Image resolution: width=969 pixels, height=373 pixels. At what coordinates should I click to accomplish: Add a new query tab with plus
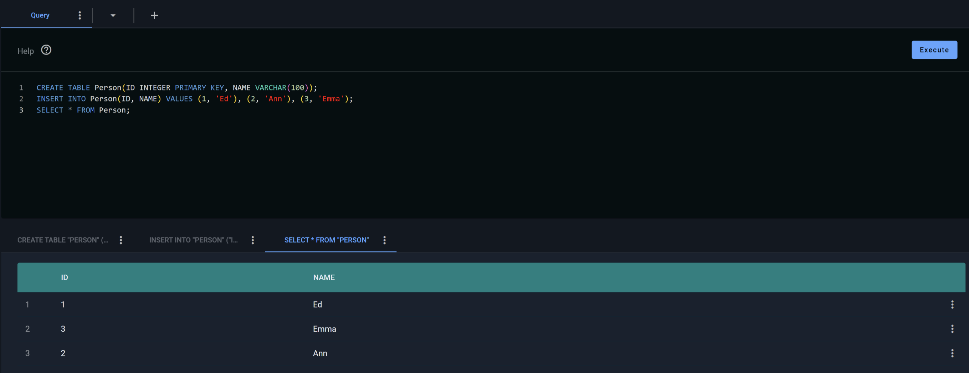[154, 15]
